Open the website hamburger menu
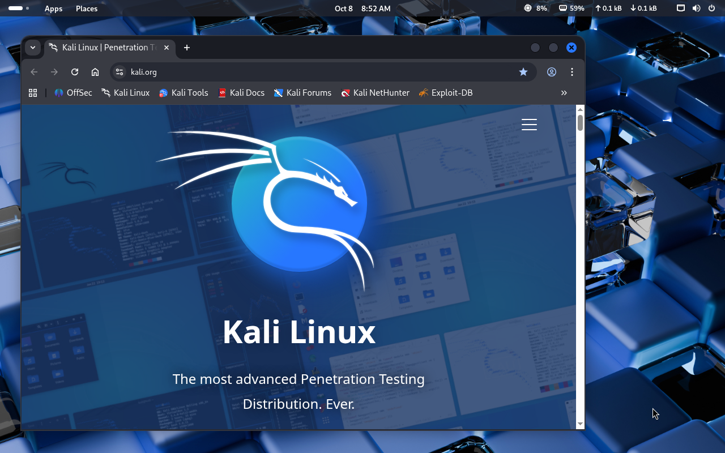The height and width of the screenshot is (453, 725). 529,125
